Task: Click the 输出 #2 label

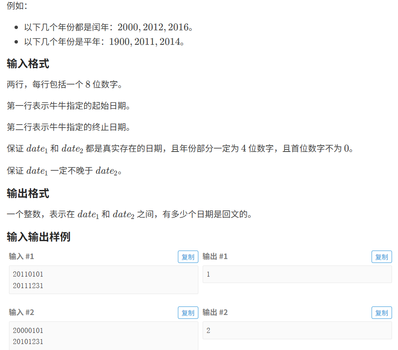Action: (x=215, y=312)
